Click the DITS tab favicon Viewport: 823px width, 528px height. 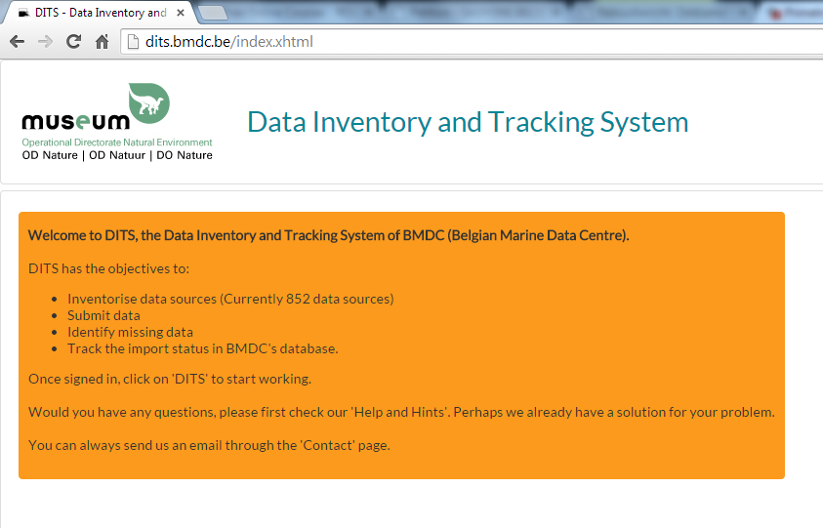[22, 13]
